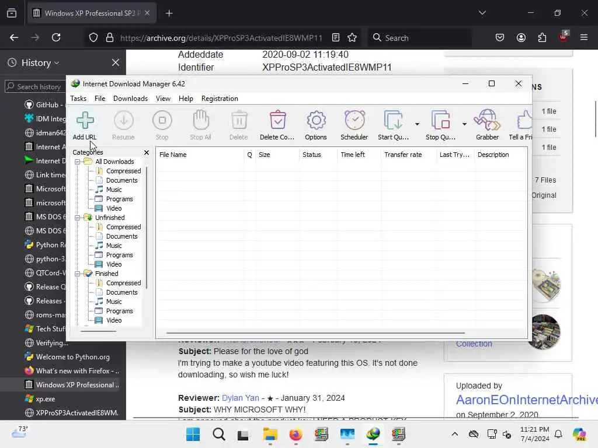Click Firefox back arrow button

pyautogui.click(x=14, y=37)
